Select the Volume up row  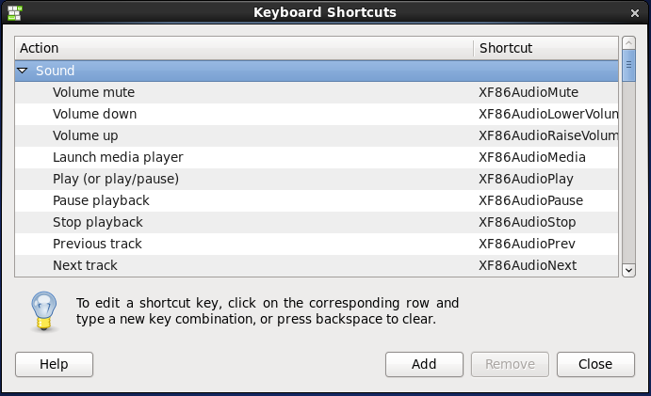[85, 135]
